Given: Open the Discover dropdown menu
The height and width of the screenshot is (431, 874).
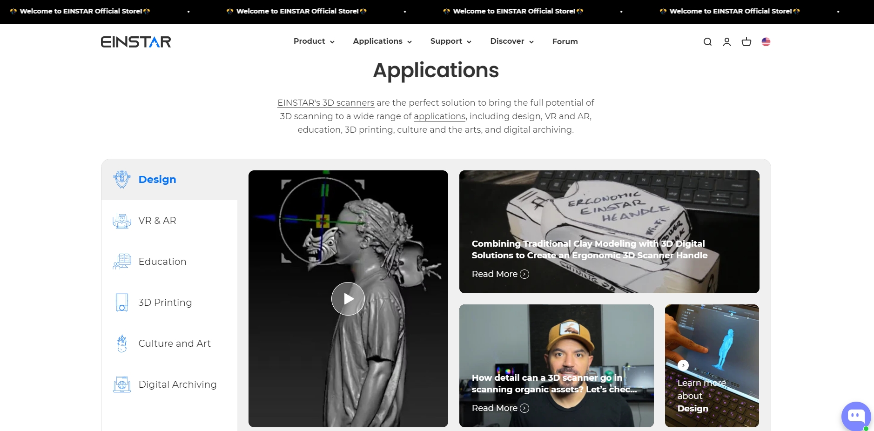Looking at the screenshot, I should 511,41.
